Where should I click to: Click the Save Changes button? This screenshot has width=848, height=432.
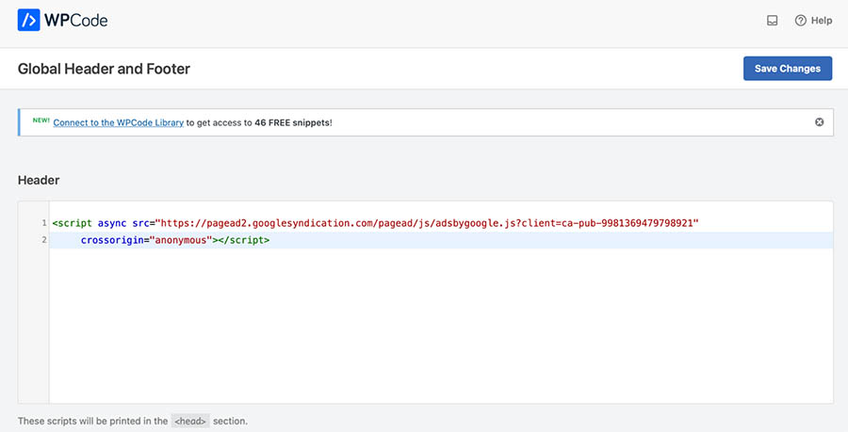coord(787,69)
